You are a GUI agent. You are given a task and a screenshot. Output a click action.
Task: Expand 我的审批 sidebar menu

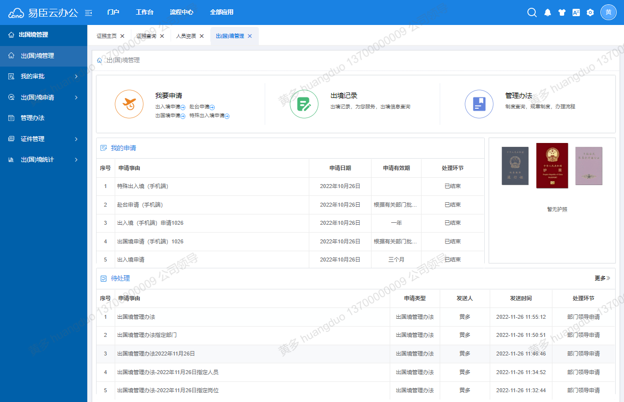[76, 76]
